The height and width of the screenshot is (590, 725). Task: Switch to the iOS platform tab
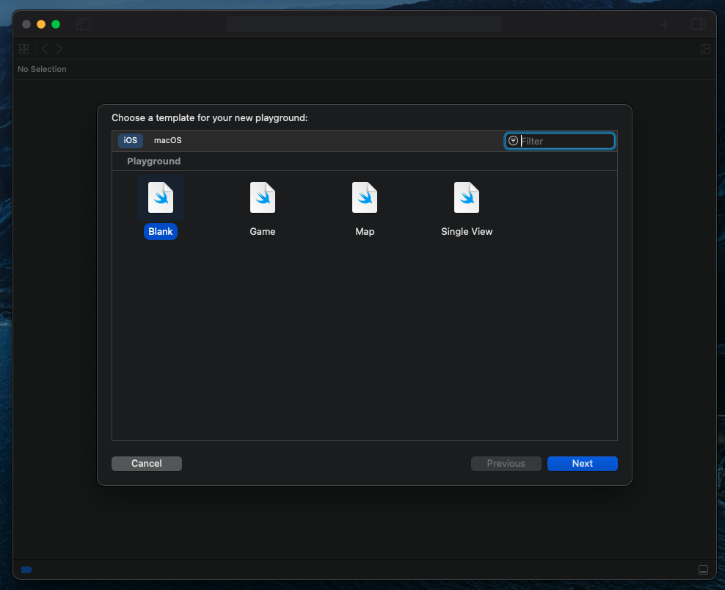[x=131, y=140]
